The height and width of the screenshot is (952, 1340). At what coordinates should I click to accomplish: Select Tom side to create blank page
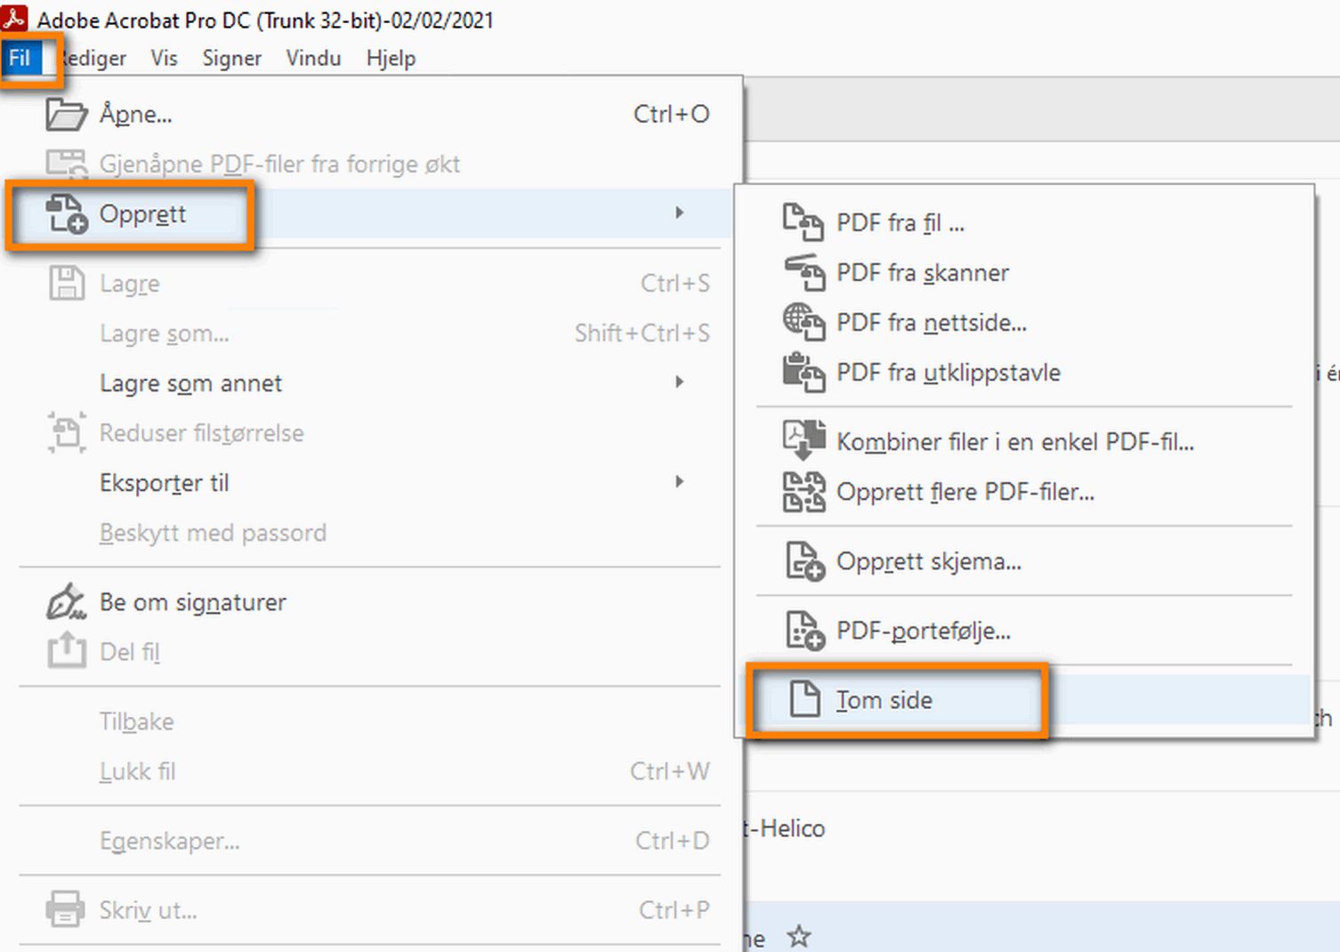point(884,700)
